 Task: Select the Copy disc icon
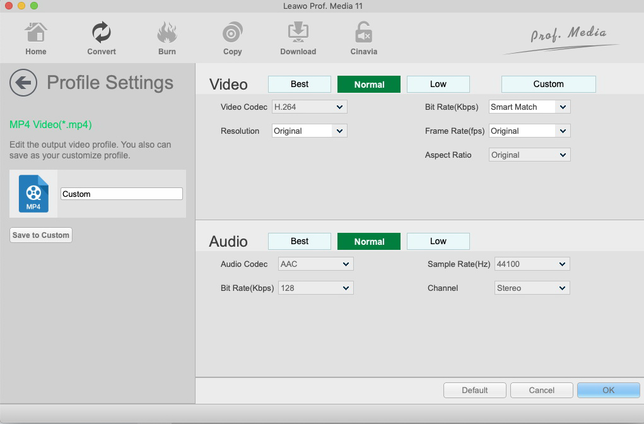(232, 33)
